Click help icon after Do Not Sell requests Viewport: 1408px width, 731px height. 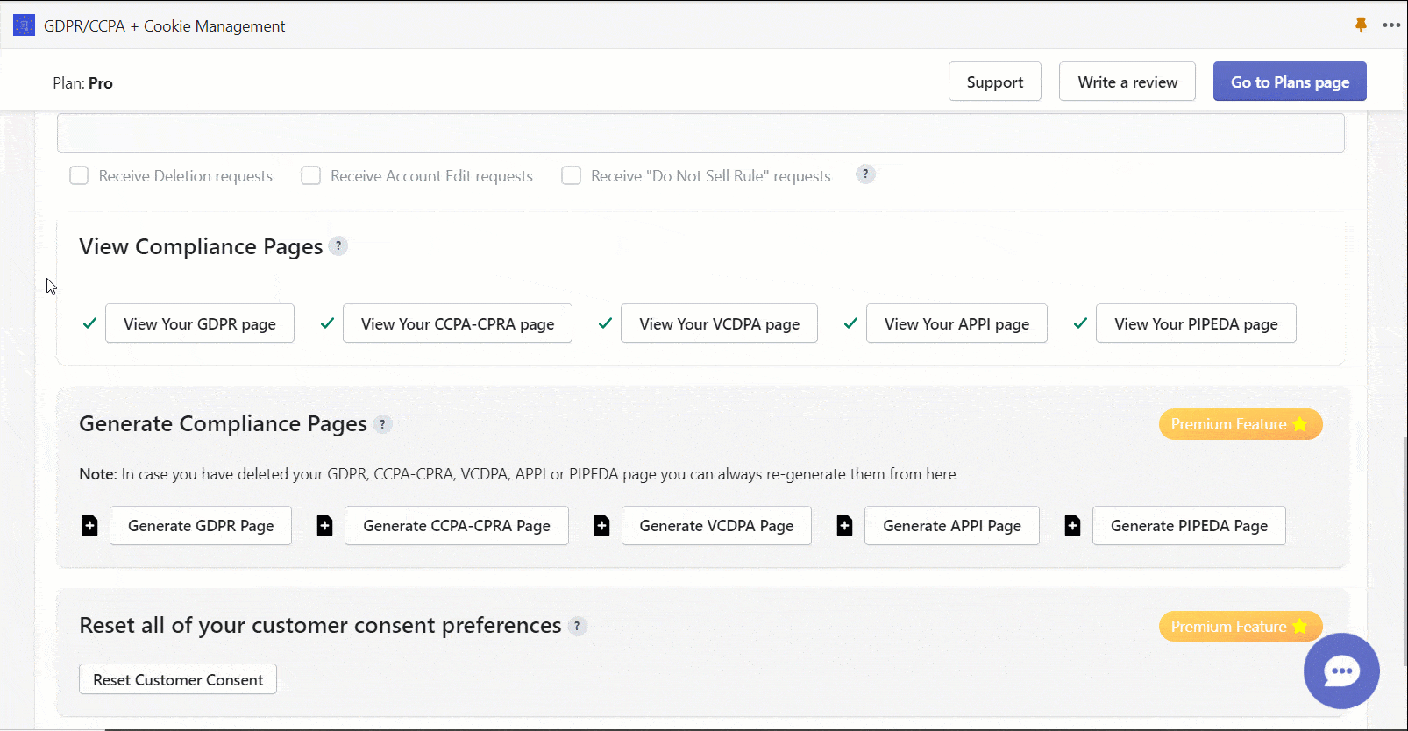(x=865, y=174)
